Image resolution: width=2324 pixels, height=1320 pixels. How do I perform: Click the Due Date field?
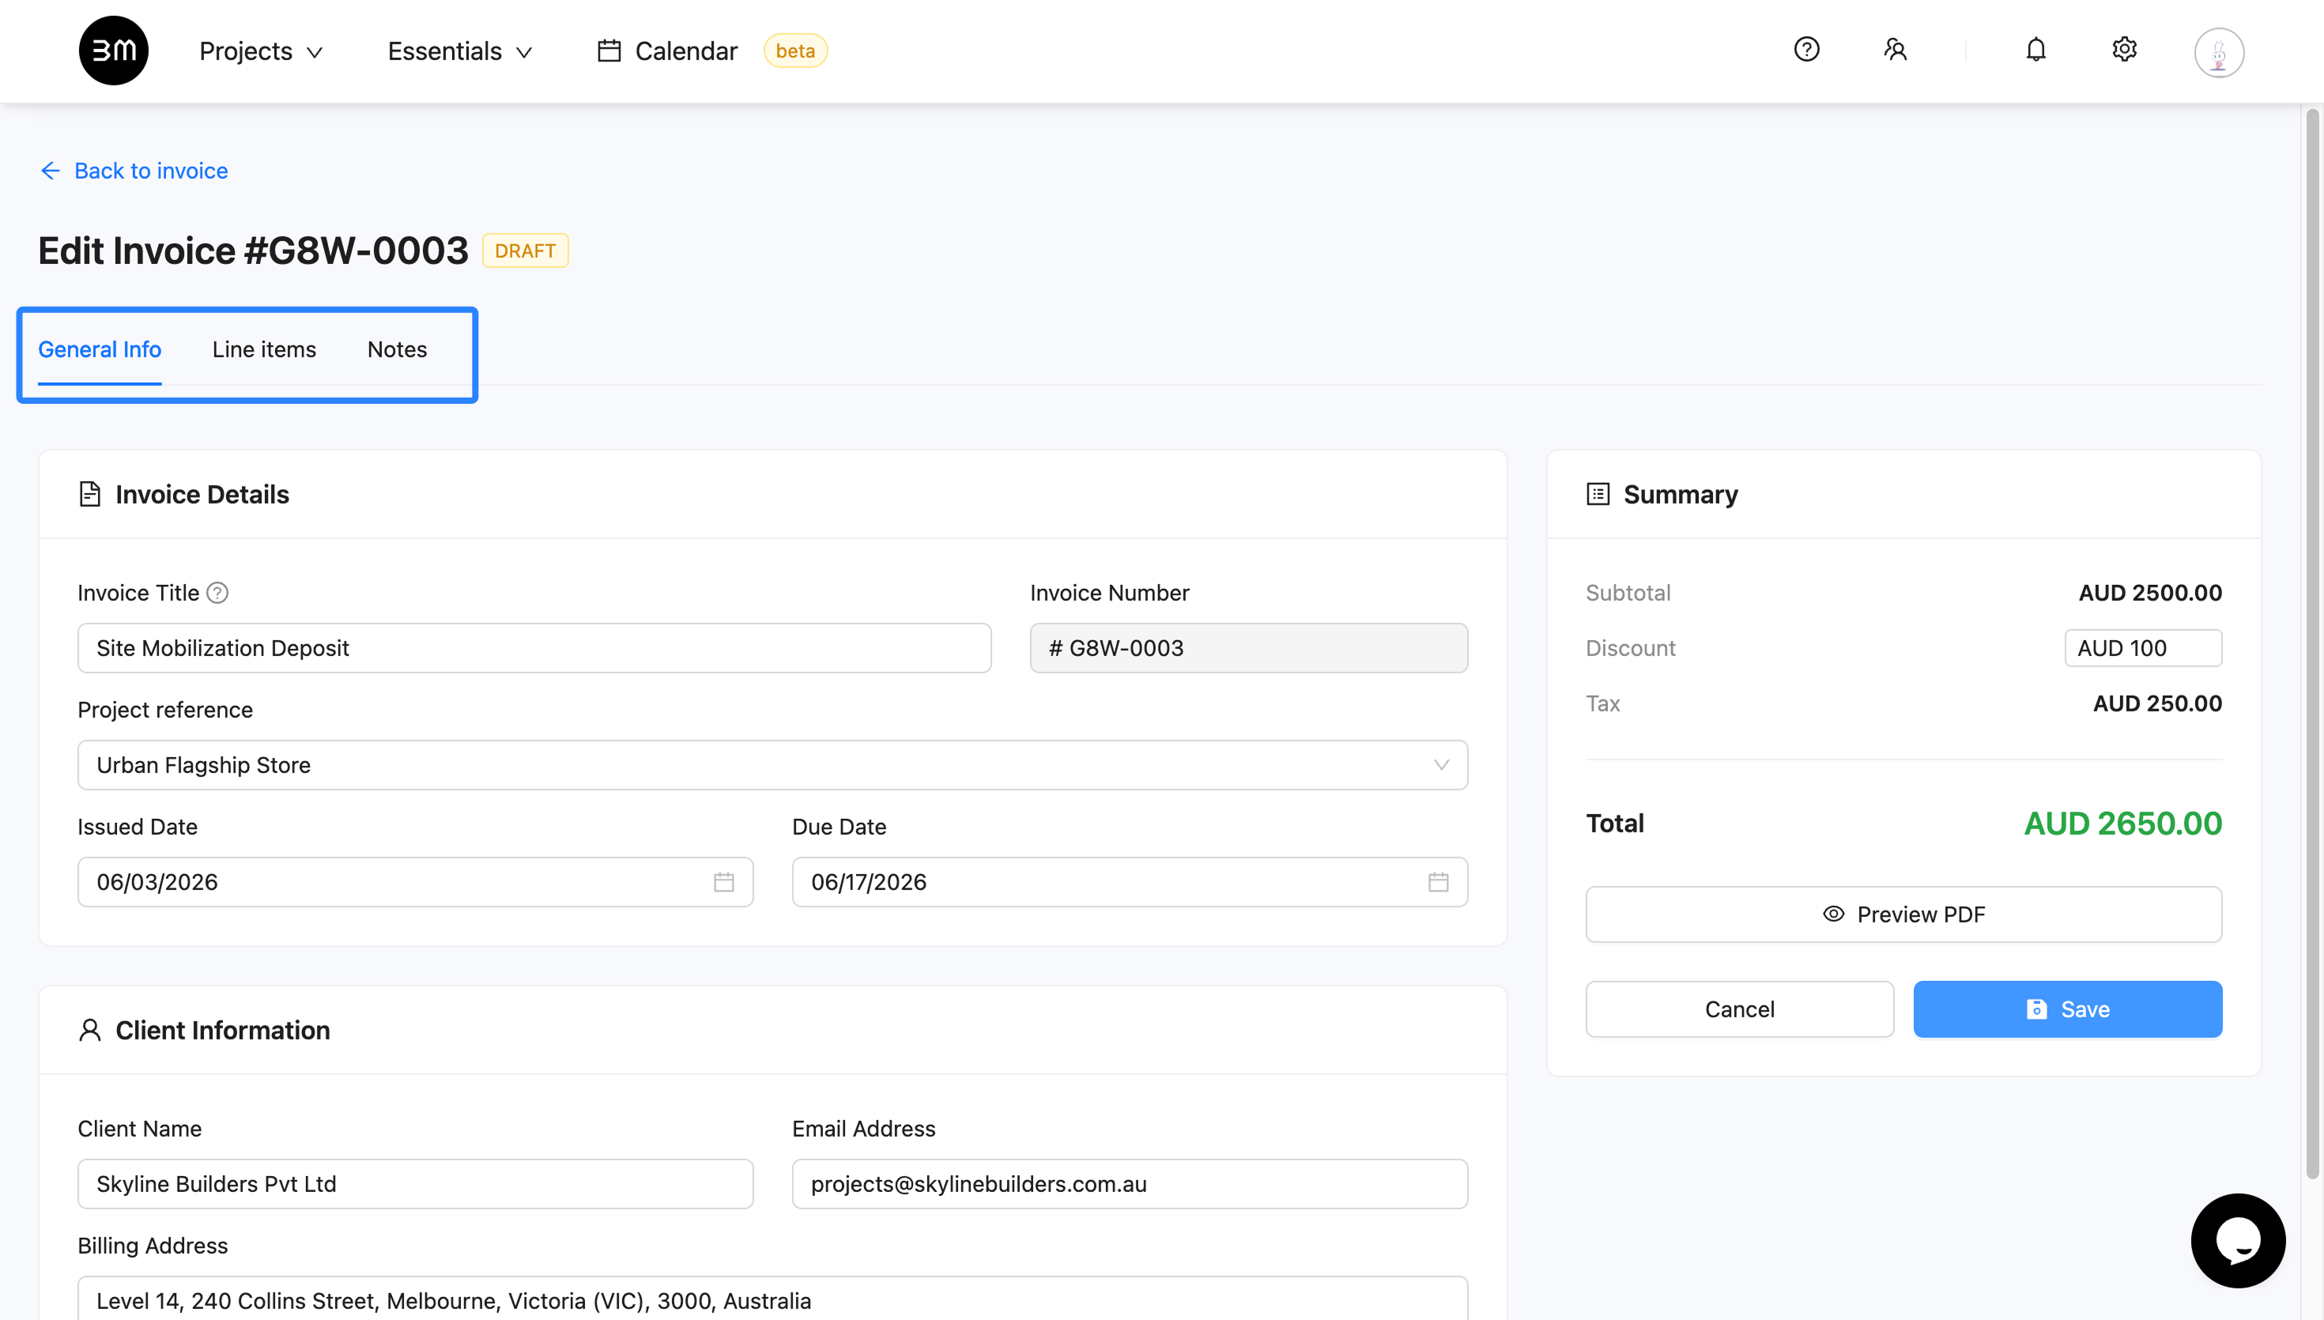[x=1130, y=882]
